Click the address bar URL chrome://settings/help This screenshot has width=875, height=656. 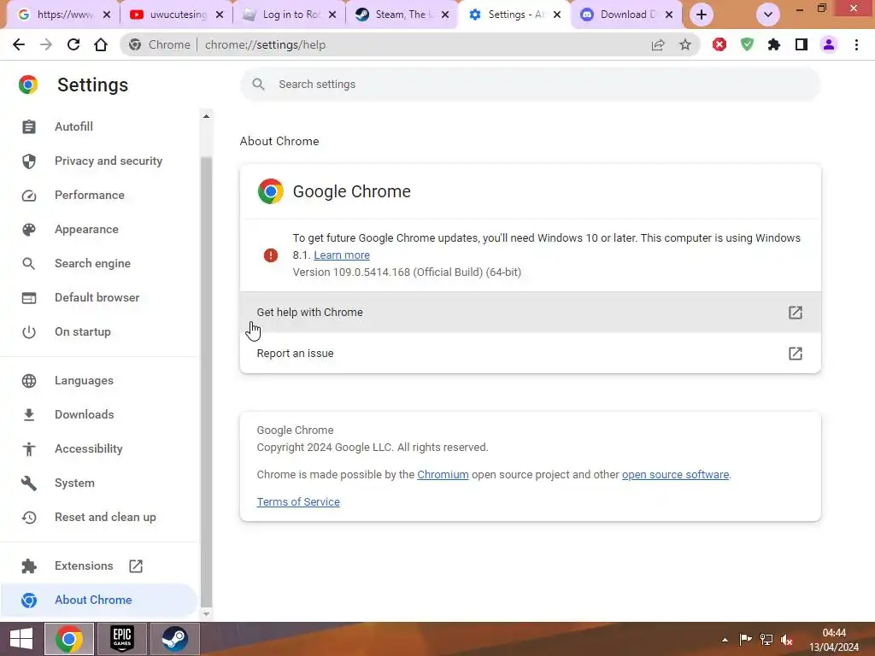[265, 44]
